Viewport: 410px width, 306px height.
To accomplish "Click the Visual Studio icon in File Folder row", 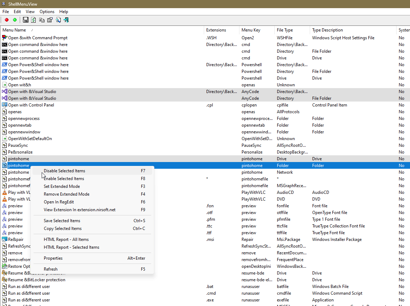I will click(x=5, y=98).
